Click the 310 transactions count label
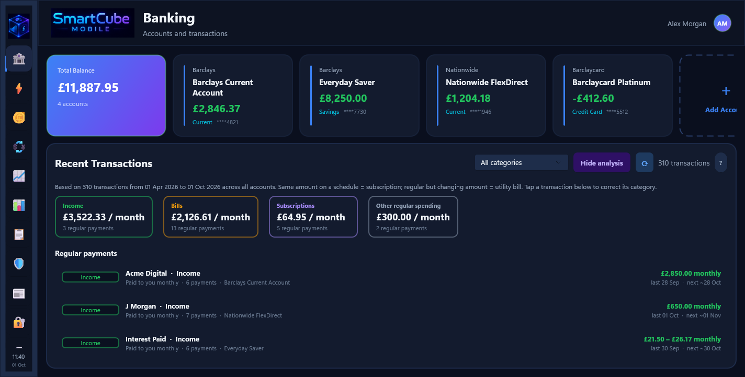The width and height of the screenshot is (745, 377). pos(684,163)
